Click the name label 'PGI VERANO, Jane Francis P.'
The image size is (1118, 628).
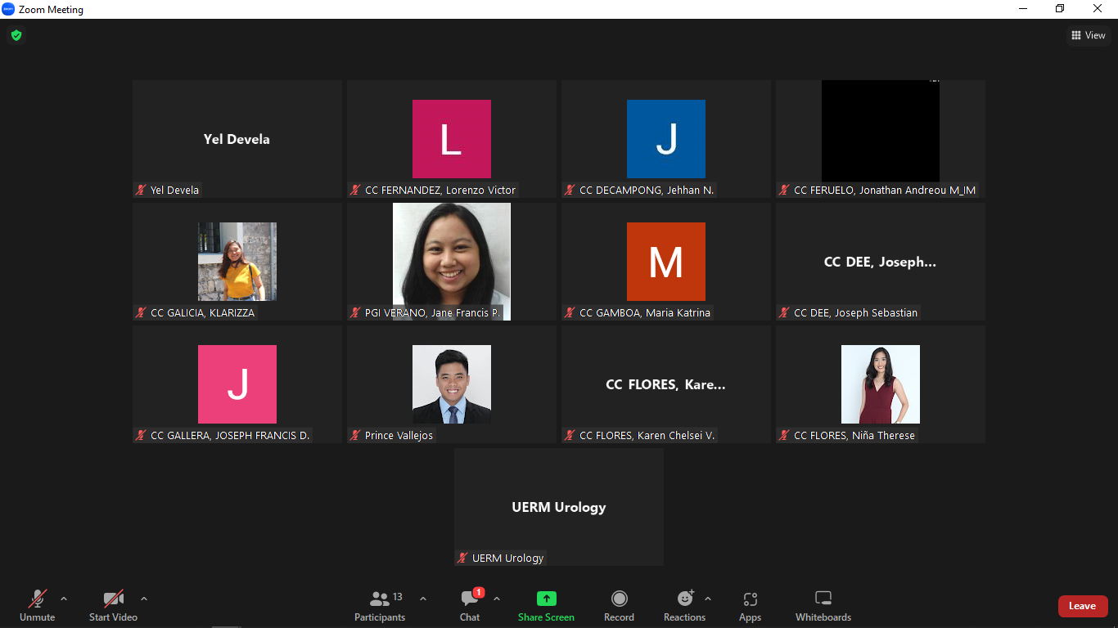click(x=432, y=312)
